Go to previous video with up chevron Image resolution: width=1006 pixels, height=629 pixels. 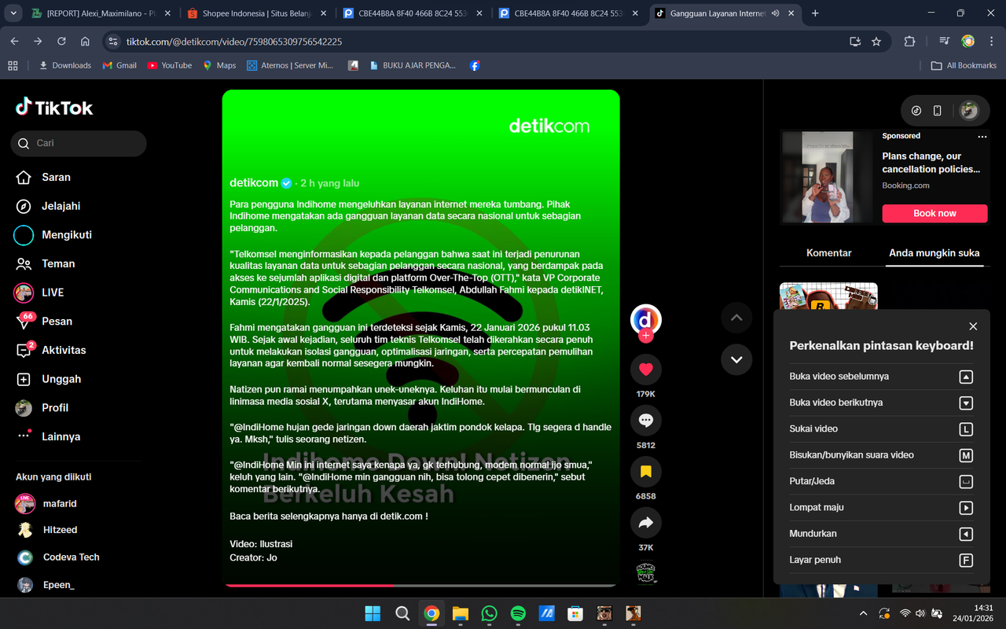(x=736, y=318)
